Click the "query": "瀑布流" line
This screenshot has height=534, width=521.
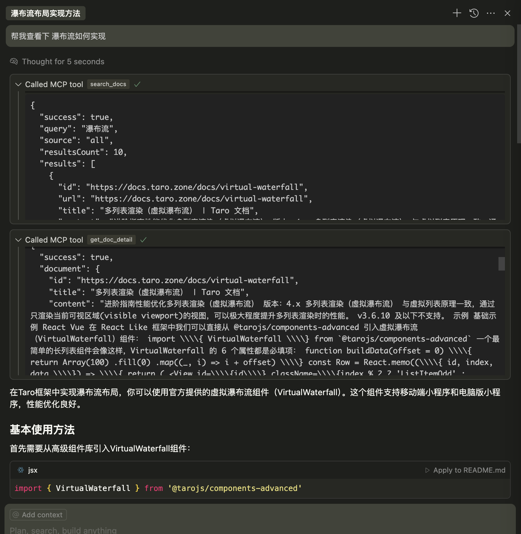point(79,129)
